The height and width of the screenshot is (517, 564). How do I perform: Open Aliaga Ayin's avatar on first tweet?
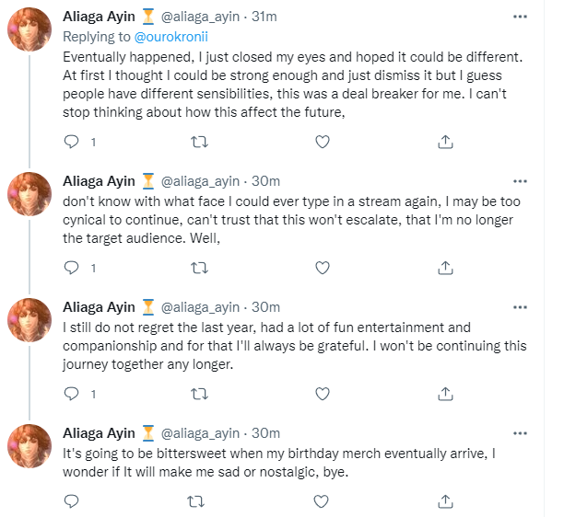point(29,29)
